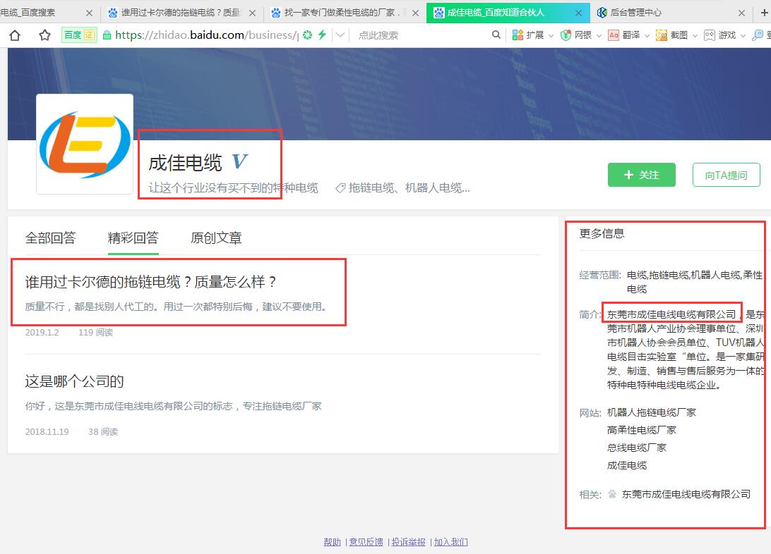Open the 扩展 extensions toolbar icon
Viewport: 771px width, 554px height.
(x=518, y=35)
